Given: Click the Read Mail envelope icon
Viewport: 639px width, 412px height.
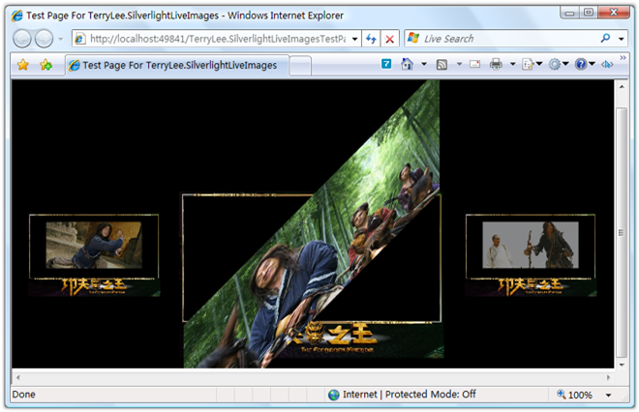Looking at the screenshot, I should point(474,64).
